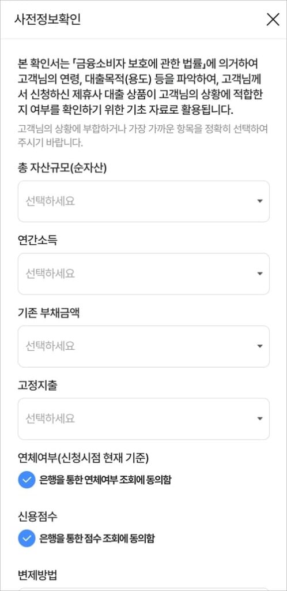Close the 사전정보확인 dialog with X
The image size is (287, 591).
click(x=273, y=19)
